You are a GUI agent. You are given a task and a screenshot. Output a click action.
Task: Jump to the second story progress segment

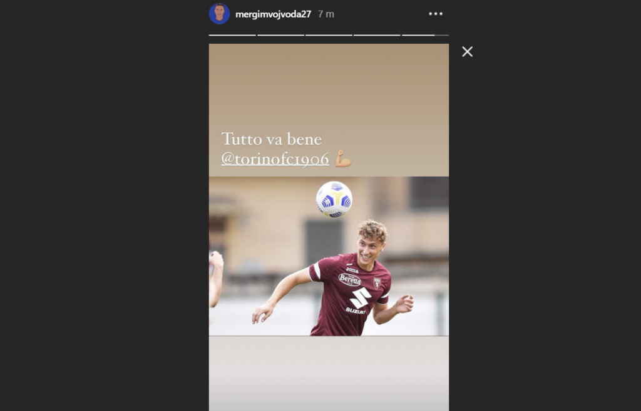click(x=281, y=35)
